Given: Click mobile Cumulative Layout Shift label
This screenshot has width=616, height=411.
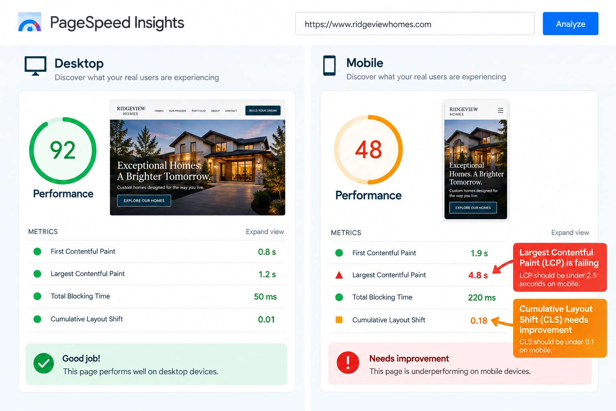Looking at the screenshot, I should (x=389, y=320).
